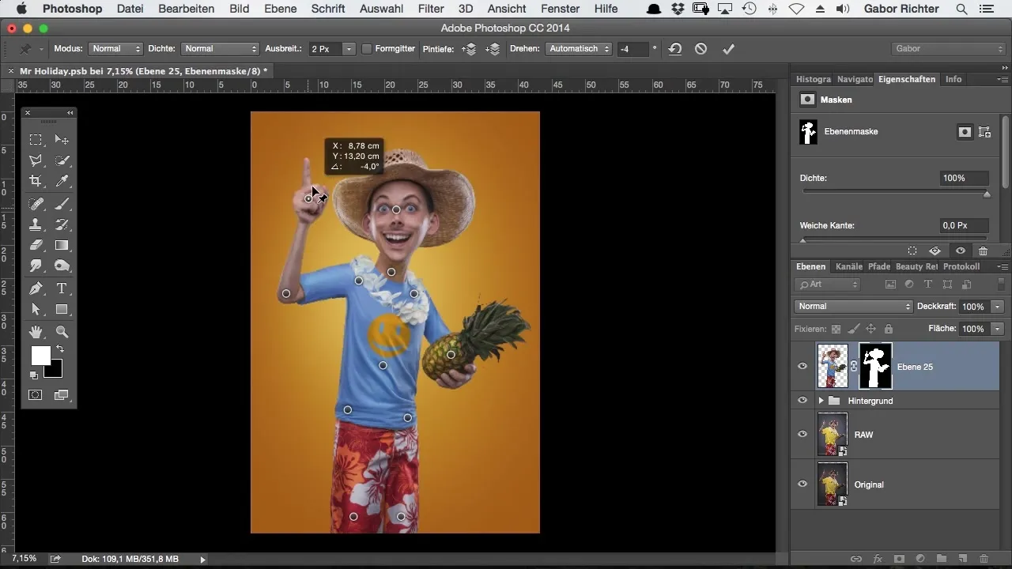Delete layer using Layers panel trash
Image resolution: width=1012 pixels, height=569 pixels.
[x=984, y=559]
